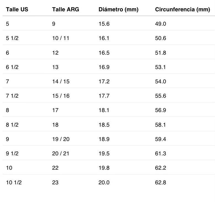The height and width of the screenshot is (202, 215).
Task: Select the 56.9 circumference value
Action: click(x=160, y=110)
